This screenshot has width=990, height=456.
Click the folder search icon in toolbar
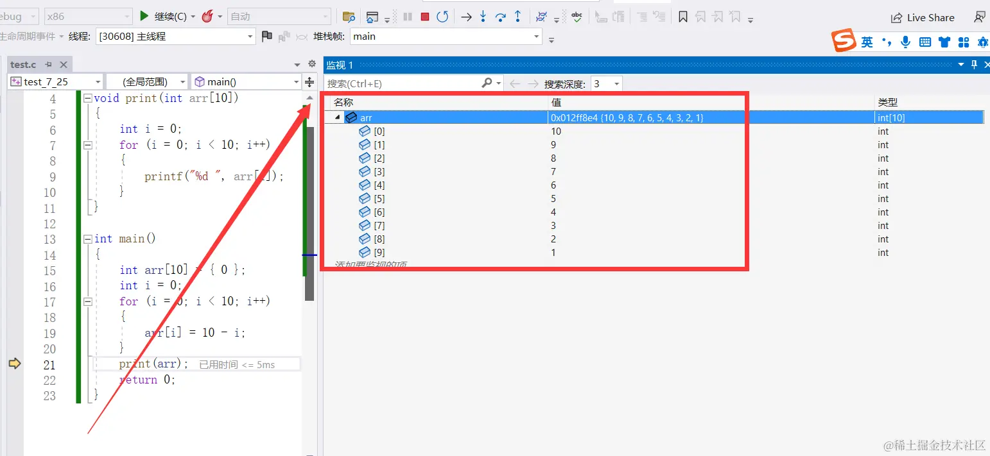pos(349,17)
